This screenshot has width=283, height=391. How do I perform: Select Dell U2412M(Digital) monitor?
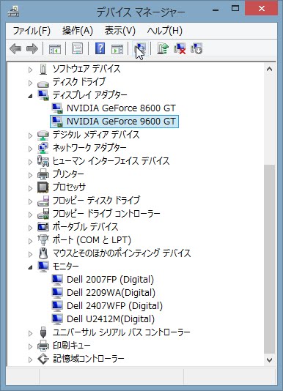[x=111, y=319]
